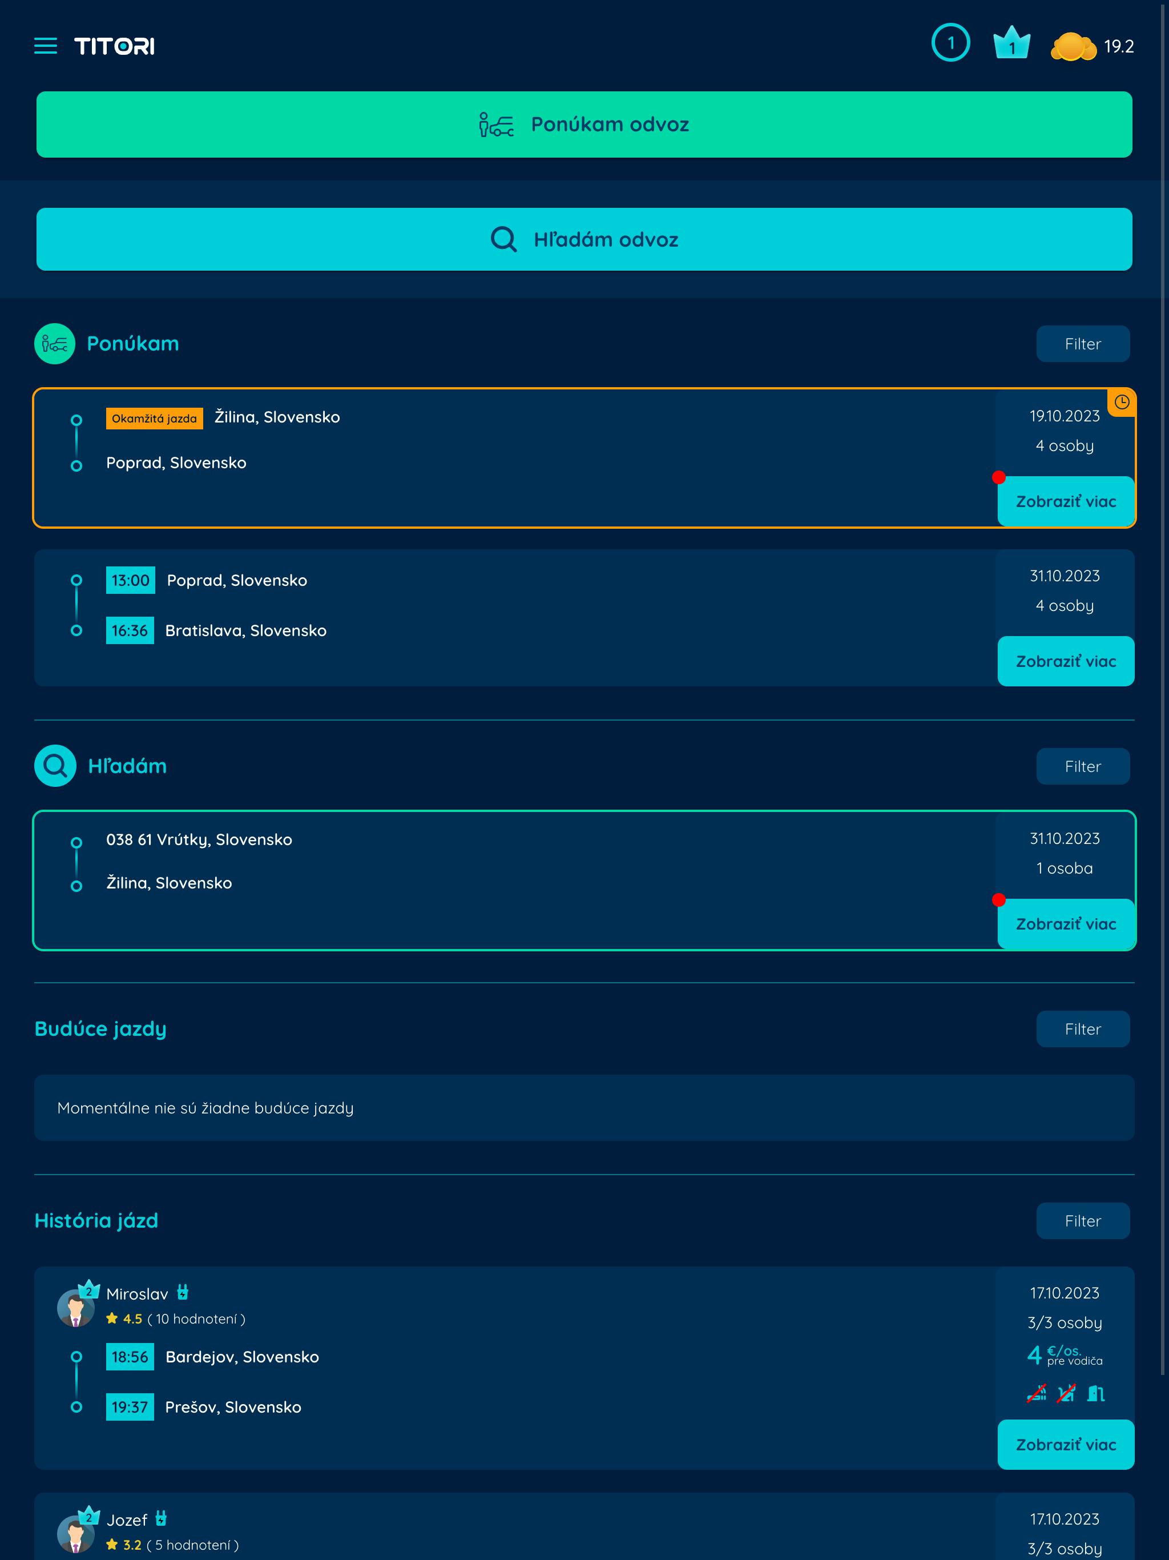Click '( 5 hodnotení )' reviews text
The height and width of the screenshot is (1560, 1169).
coord(193,1545)
